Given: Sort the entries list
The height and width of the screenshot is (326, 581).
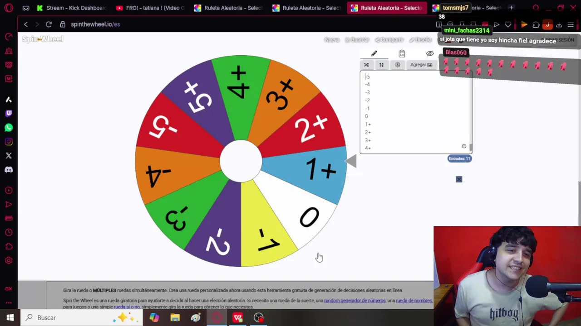Looking at the screenshot, I should tap(381, 65).
